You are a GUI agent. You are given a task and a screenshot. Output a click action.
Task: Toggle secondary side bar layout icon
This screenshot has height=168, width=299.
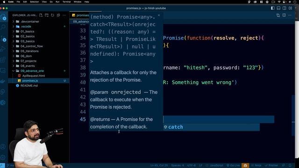285,8
